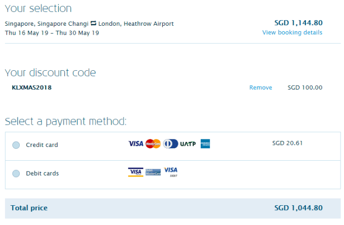
Task: Click the KLXMAS2018 discount code text
Action: (x=32, y=88)
